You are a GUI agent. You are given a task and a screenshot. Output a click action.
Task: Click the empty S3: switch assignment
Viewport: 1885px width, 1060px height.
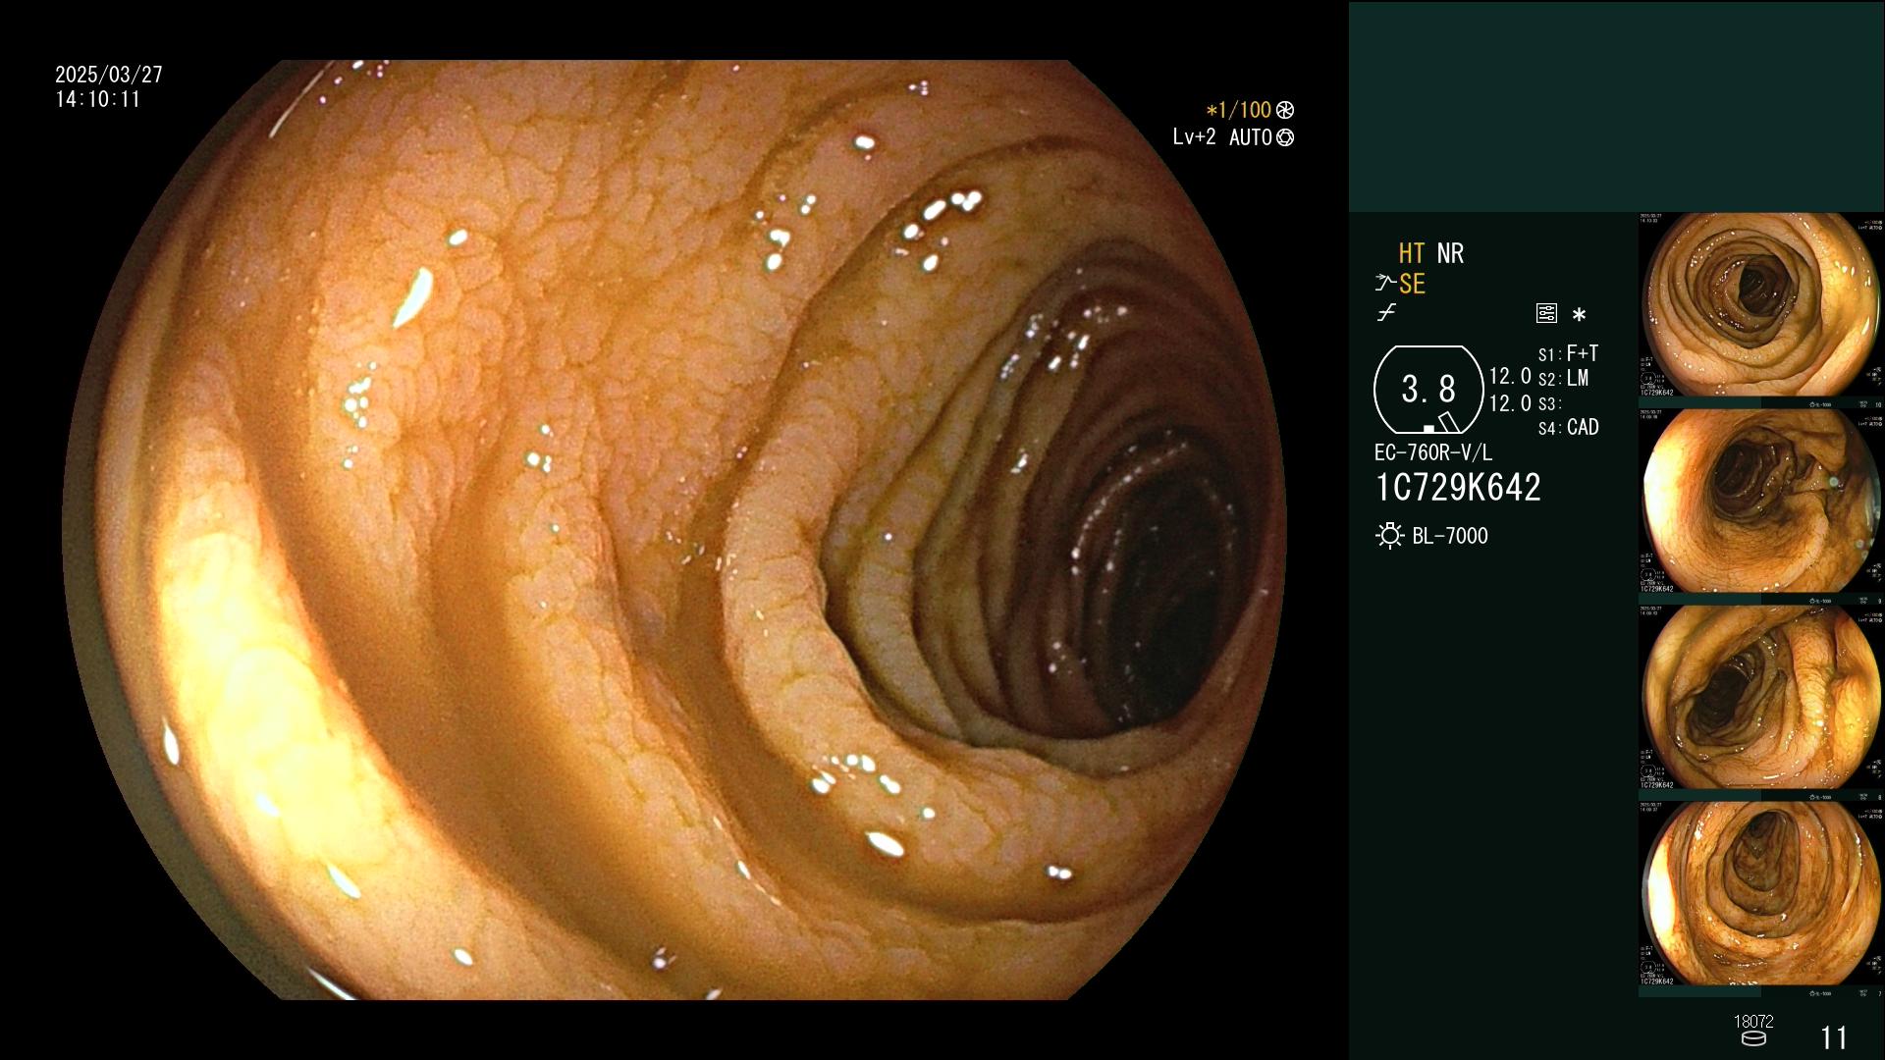(1549, 403)
